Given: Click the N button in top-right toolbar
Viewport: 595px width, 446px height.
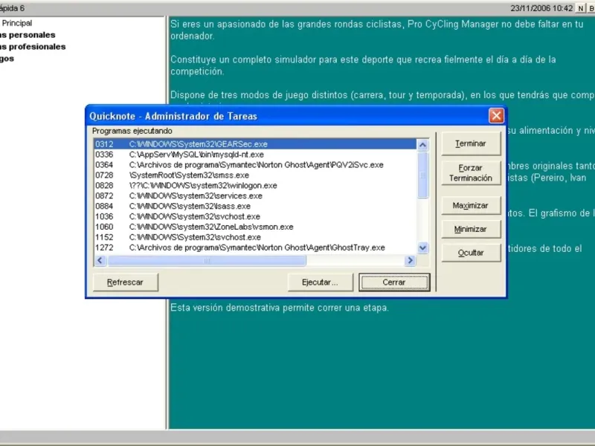Looking at the screenshot, I should 581,8.
